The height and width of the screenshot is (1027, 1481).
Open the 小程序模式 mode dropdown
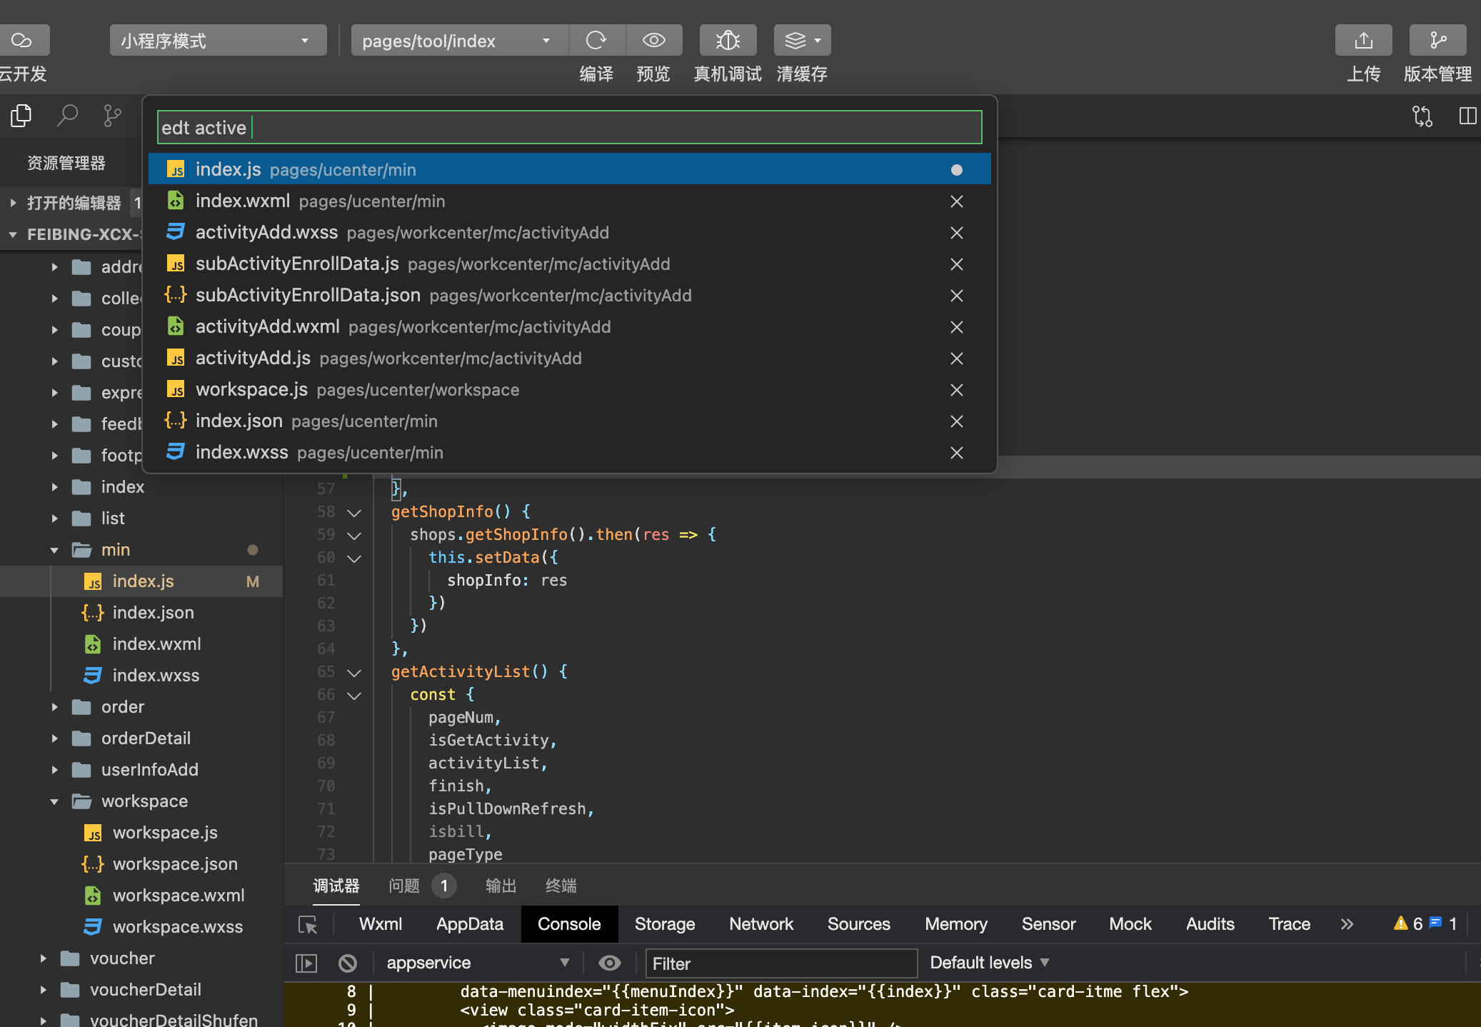coord(218,41)
